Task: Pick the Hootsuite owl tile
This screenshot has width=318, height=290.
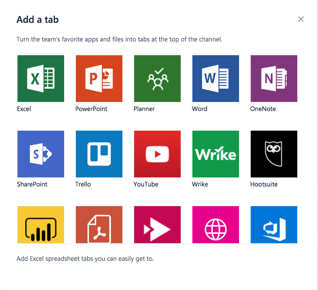Action: 274,154
